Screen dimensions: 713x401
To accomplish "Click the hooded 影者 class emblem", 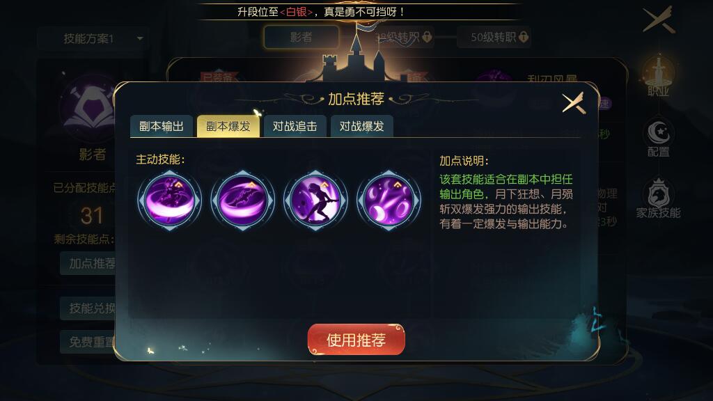I will 91,107.
